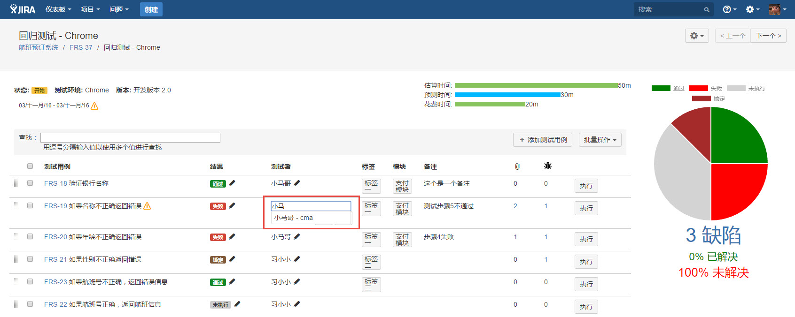Edit the result pencil for FRS-23

point(232,282)
